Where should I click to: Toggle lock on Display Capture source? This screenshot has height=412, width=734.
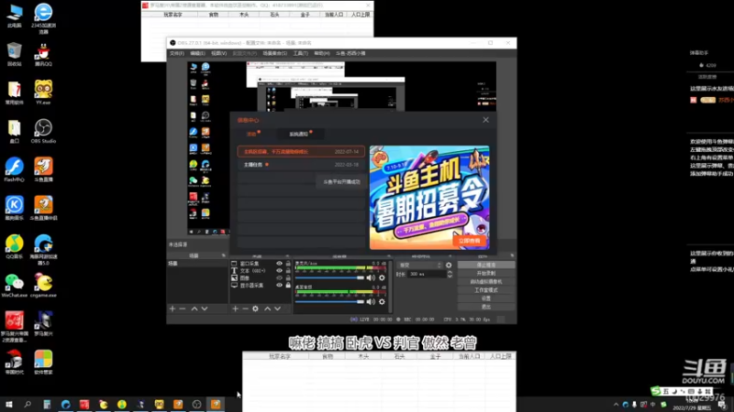click(x=288, y=285)
